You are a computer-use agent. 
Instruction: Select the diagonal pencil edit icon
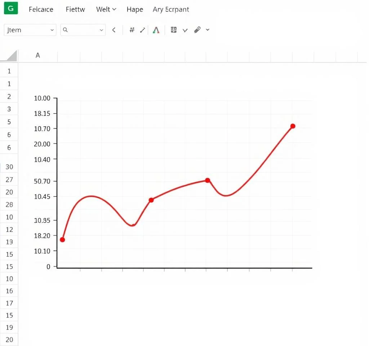[x=143, y=30]
